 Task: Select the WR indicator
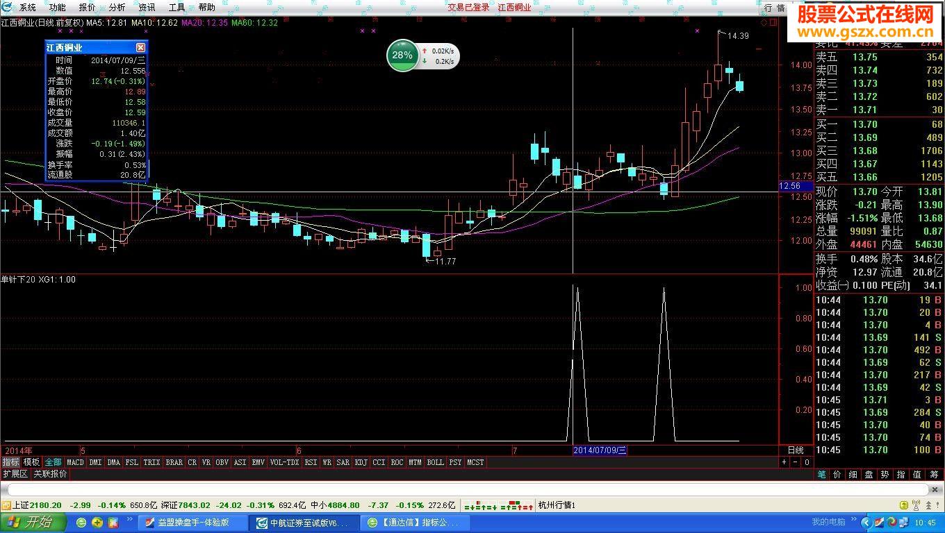(327, 462)
